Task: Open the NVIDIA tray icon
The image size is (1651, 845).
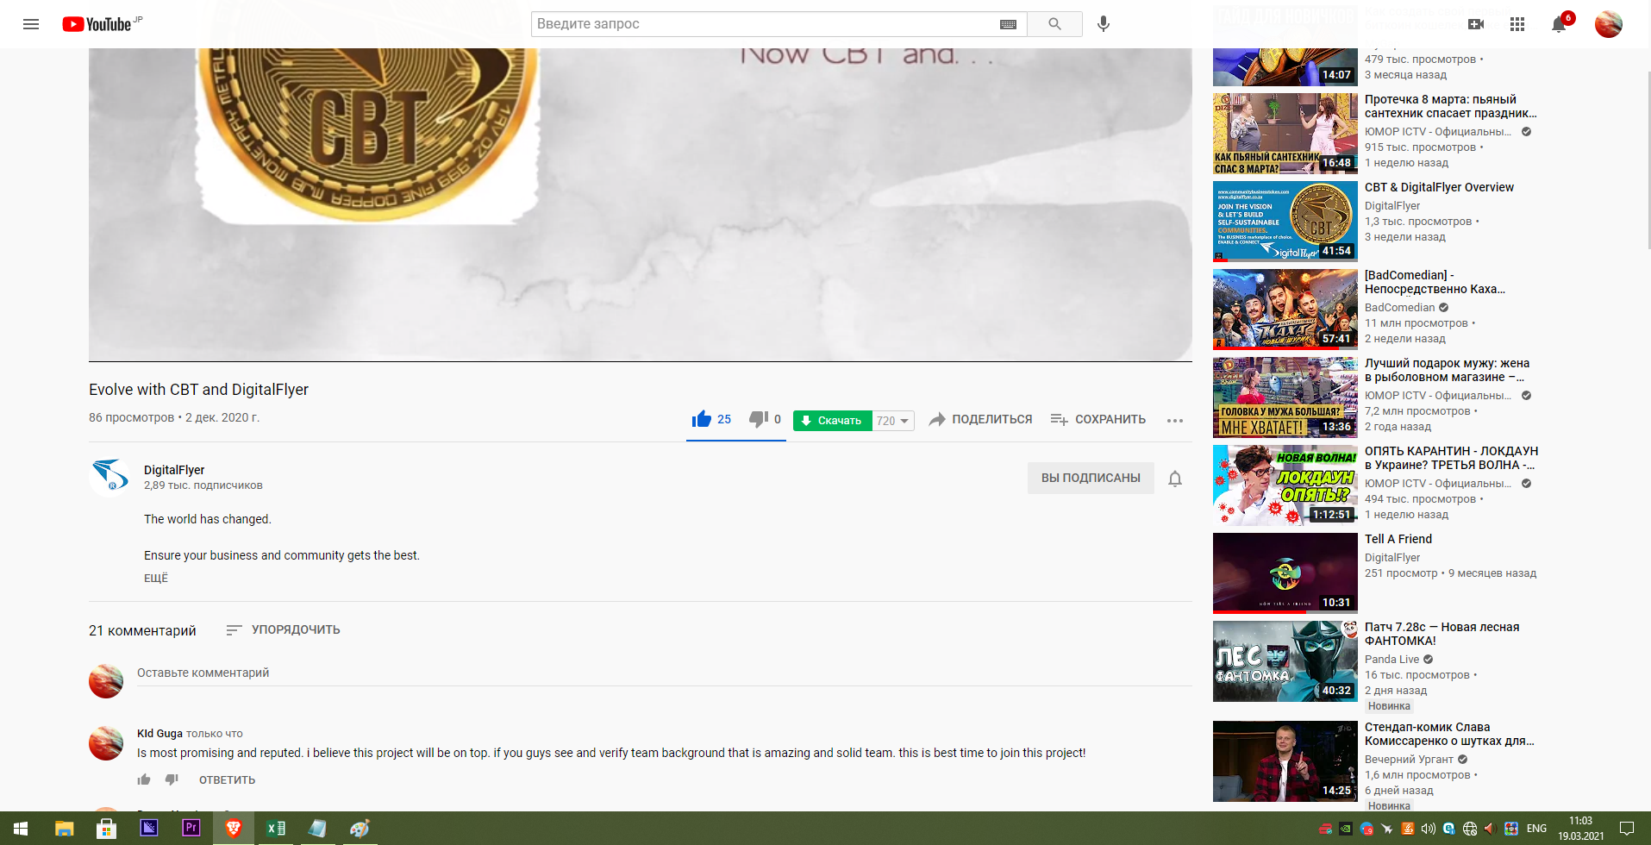Action: (1346, 829)
